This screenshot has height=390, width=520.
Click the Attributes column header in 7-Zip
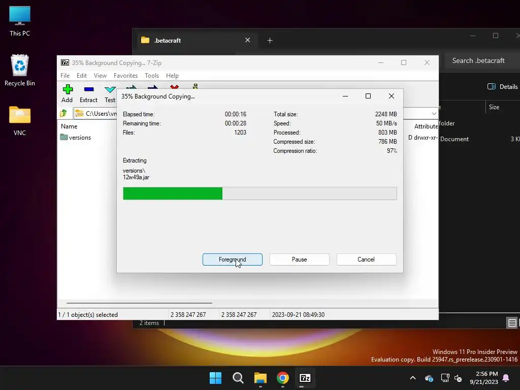[426, 126]
